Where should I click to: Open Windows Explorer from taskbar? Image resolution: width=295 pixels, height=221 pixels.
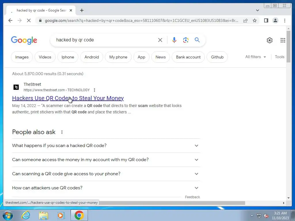point(44,215)
